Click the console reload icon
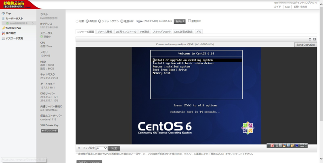The width and height of the screenshot is (323, 163). click(x=310, y=39)
